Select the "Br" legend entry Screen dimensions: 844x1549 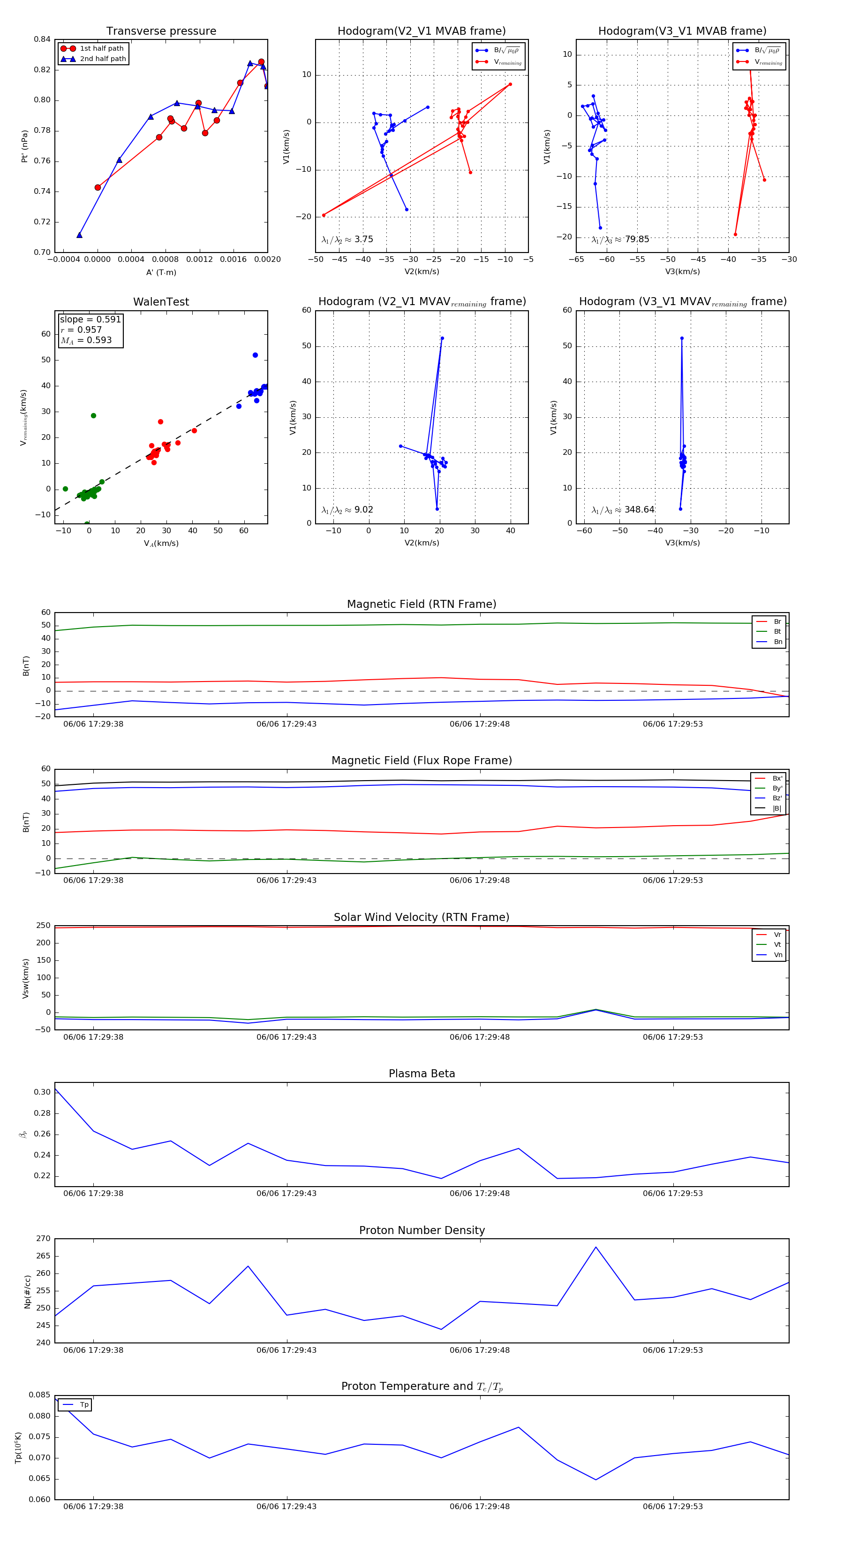[x=769, y=622]
